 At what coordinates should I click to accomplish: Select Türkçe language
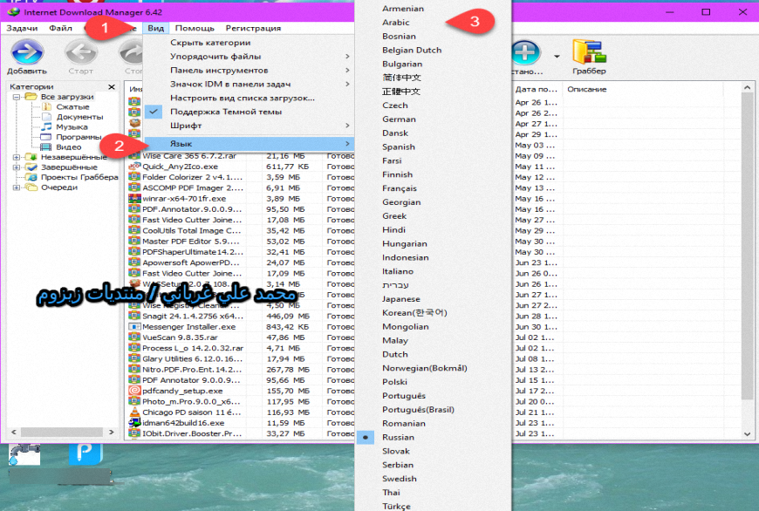tap(396, 506)
